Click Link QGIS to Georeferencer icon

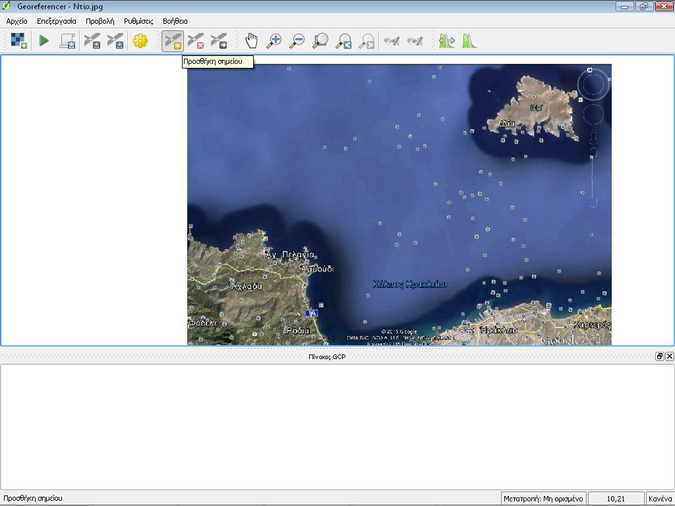point(415,41)
